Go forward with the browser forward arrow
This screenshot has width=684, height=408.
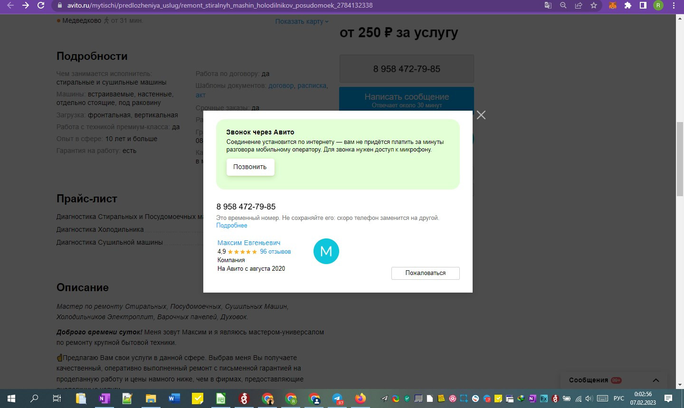pyautogui.click(x=26, y=5)
